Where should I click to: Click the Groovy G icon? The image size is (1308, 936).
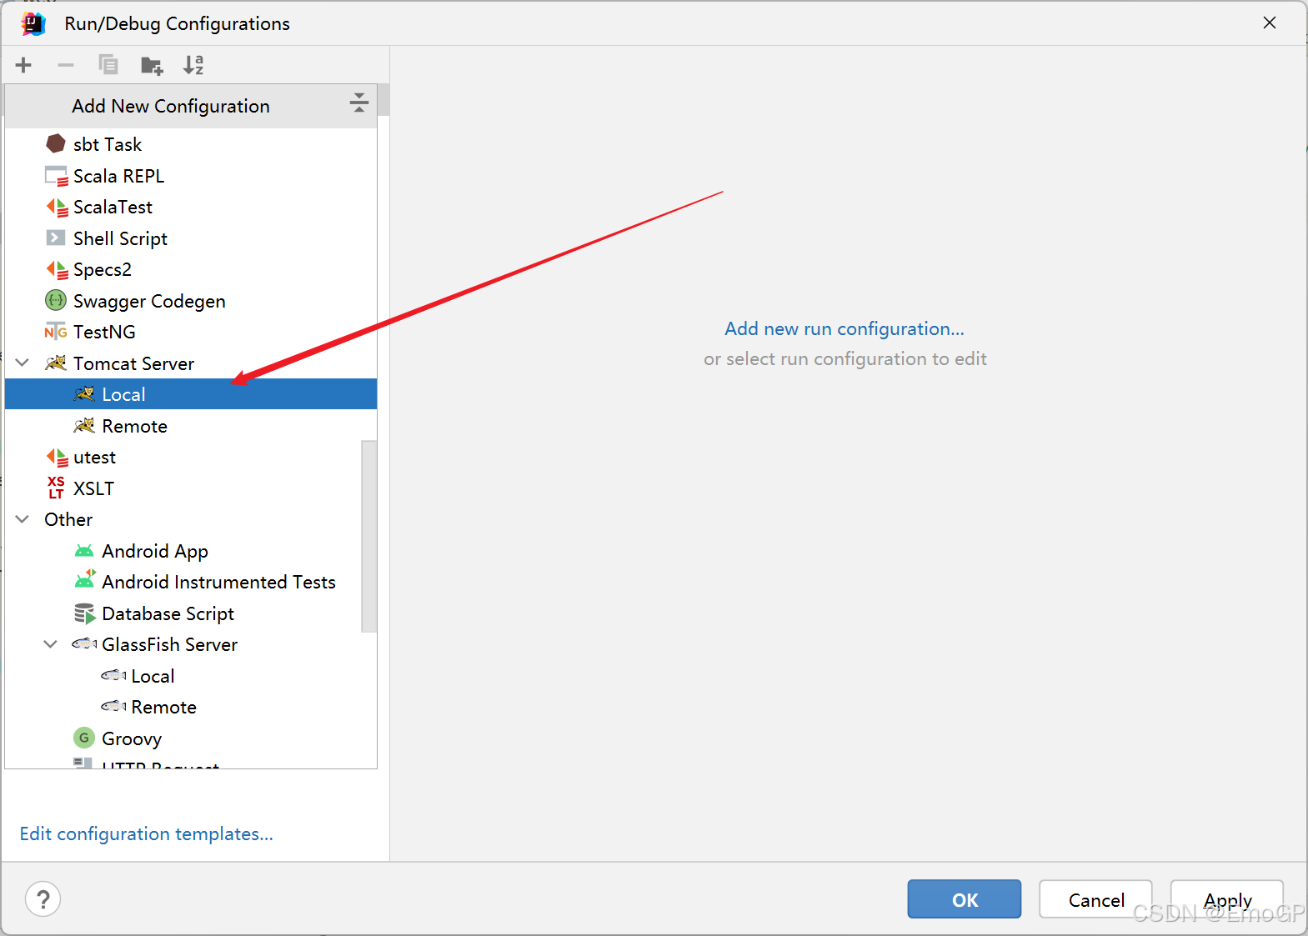[84, 738]
